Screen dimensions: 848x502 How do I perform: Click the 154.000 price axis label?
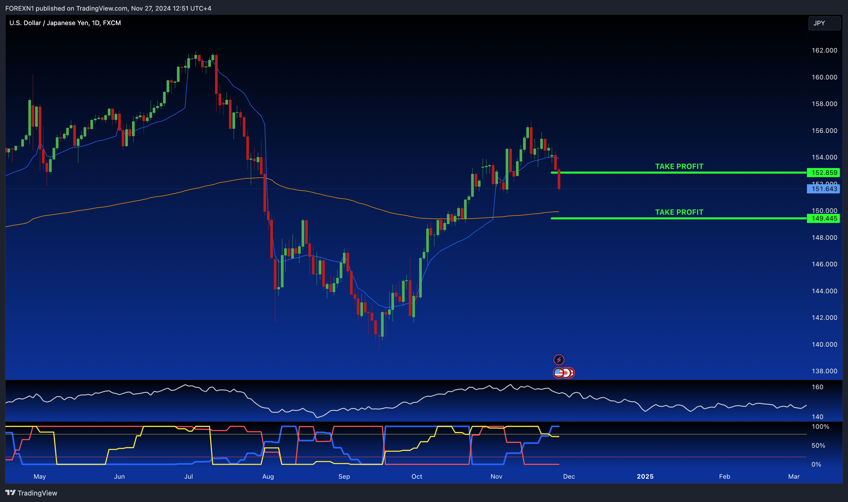click(824, 157)
